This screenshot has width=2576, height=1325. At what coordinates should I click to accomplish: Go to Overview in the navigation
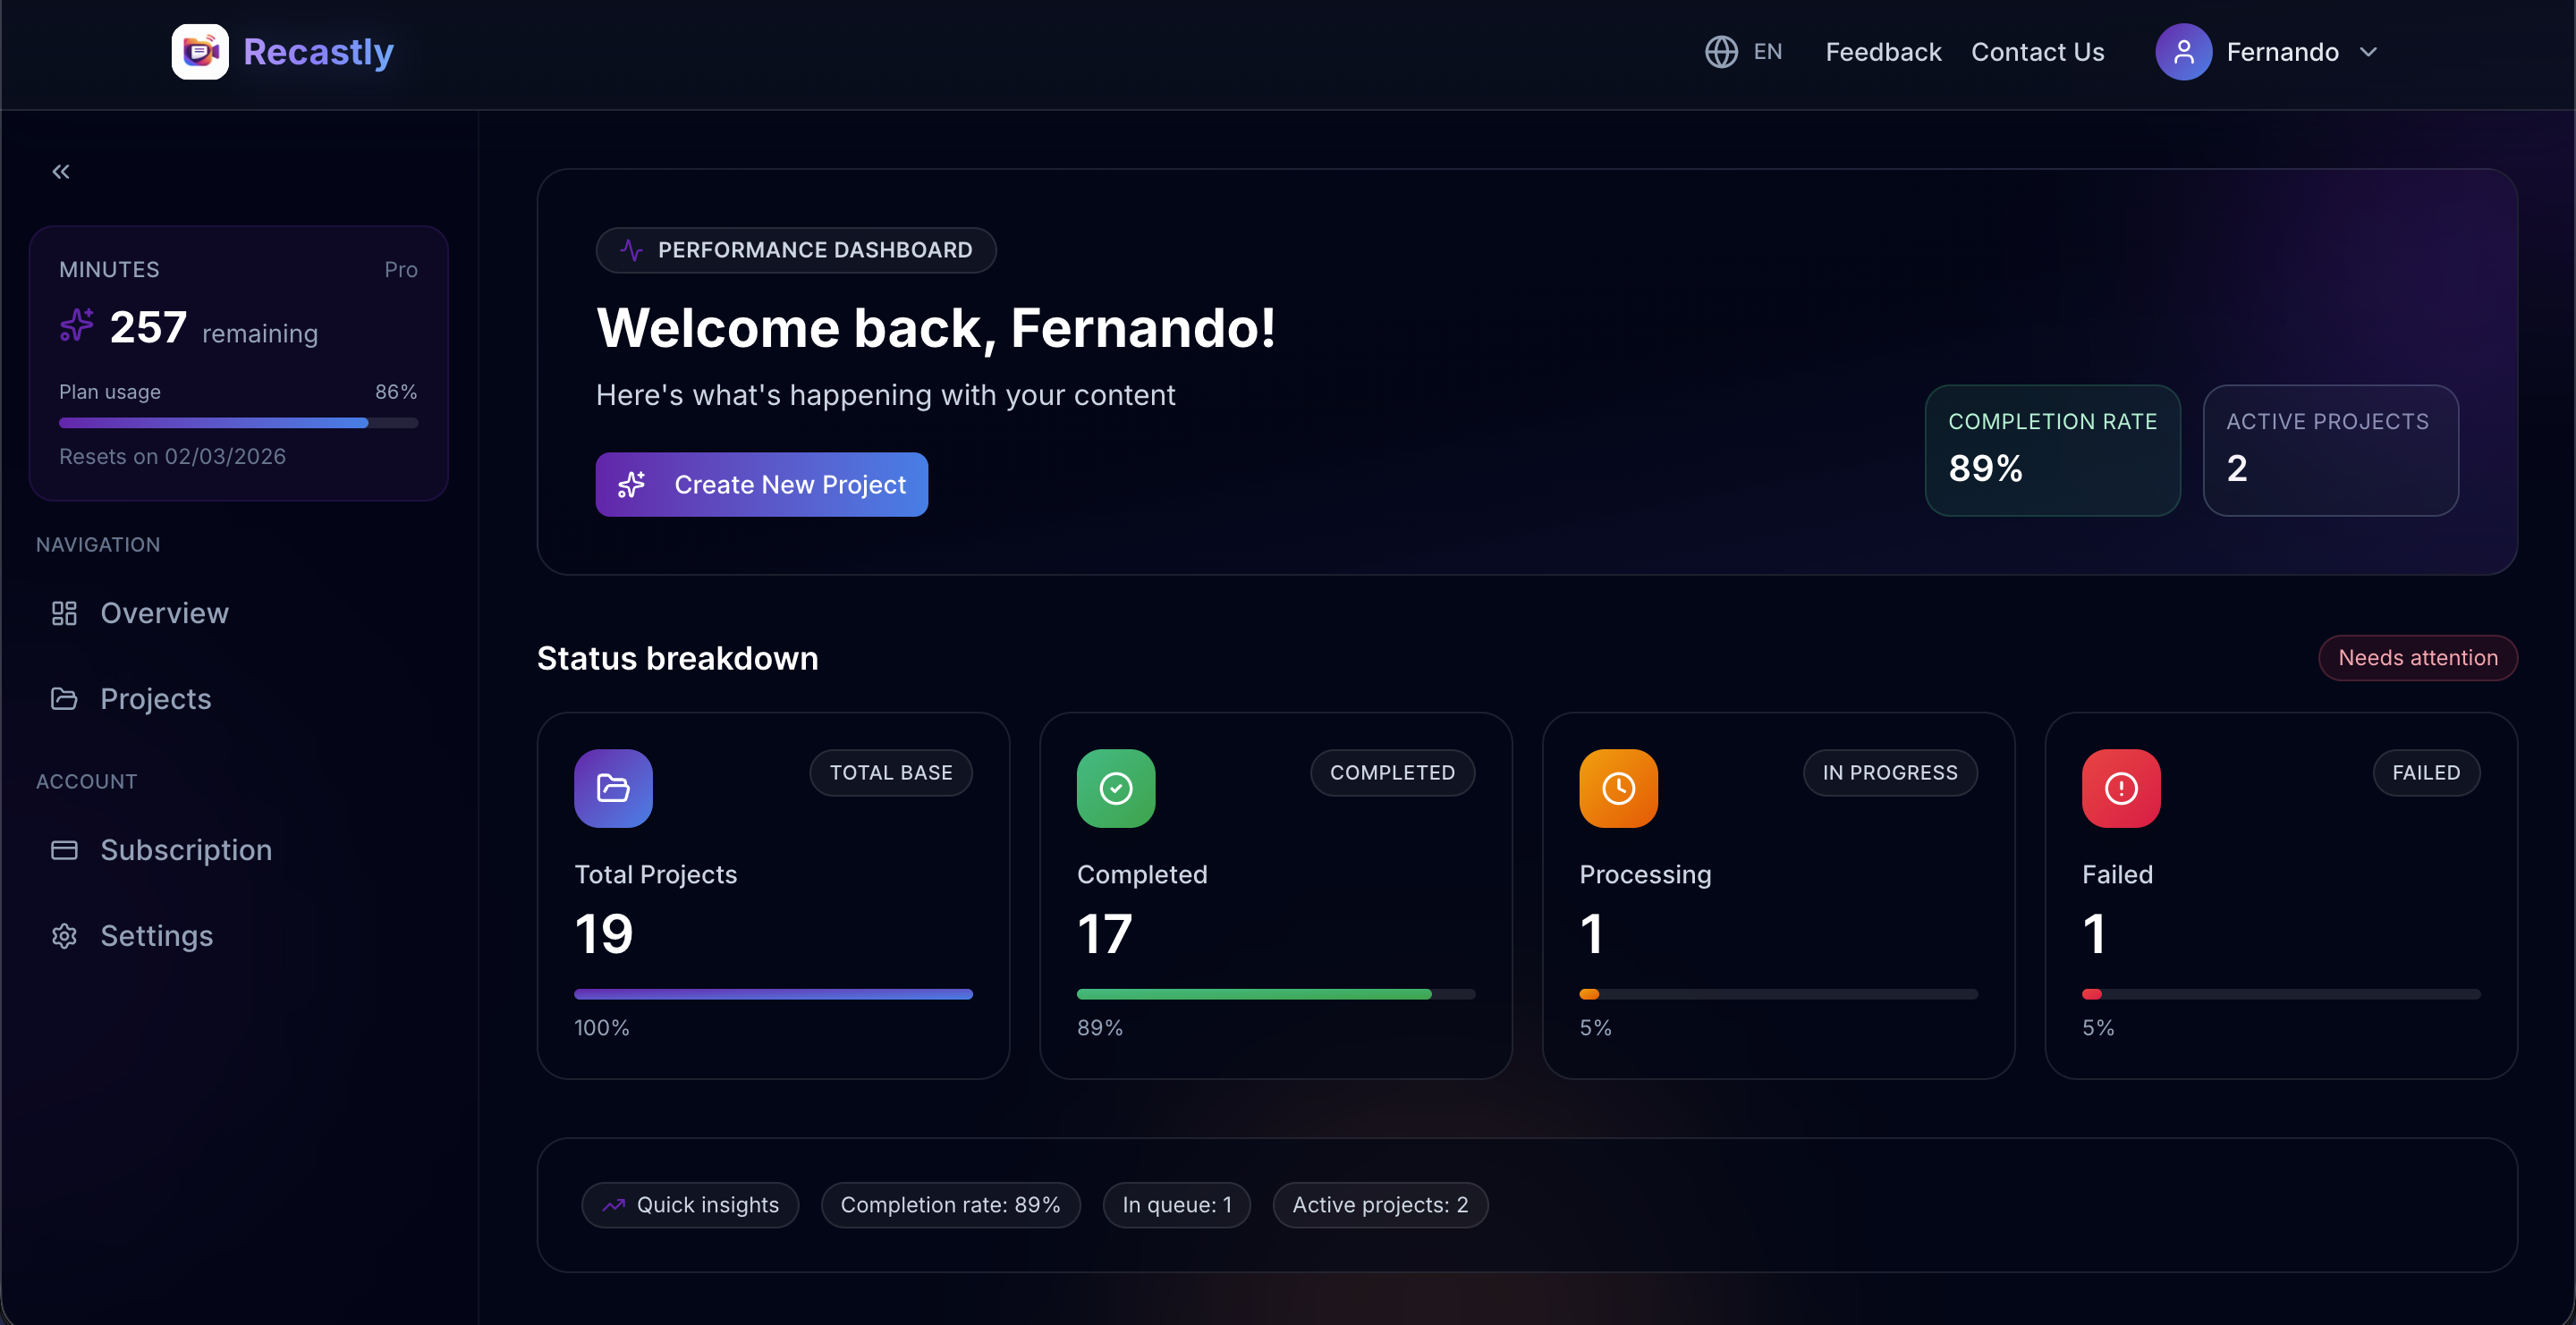pyautogui.click(x=164, y=612)
